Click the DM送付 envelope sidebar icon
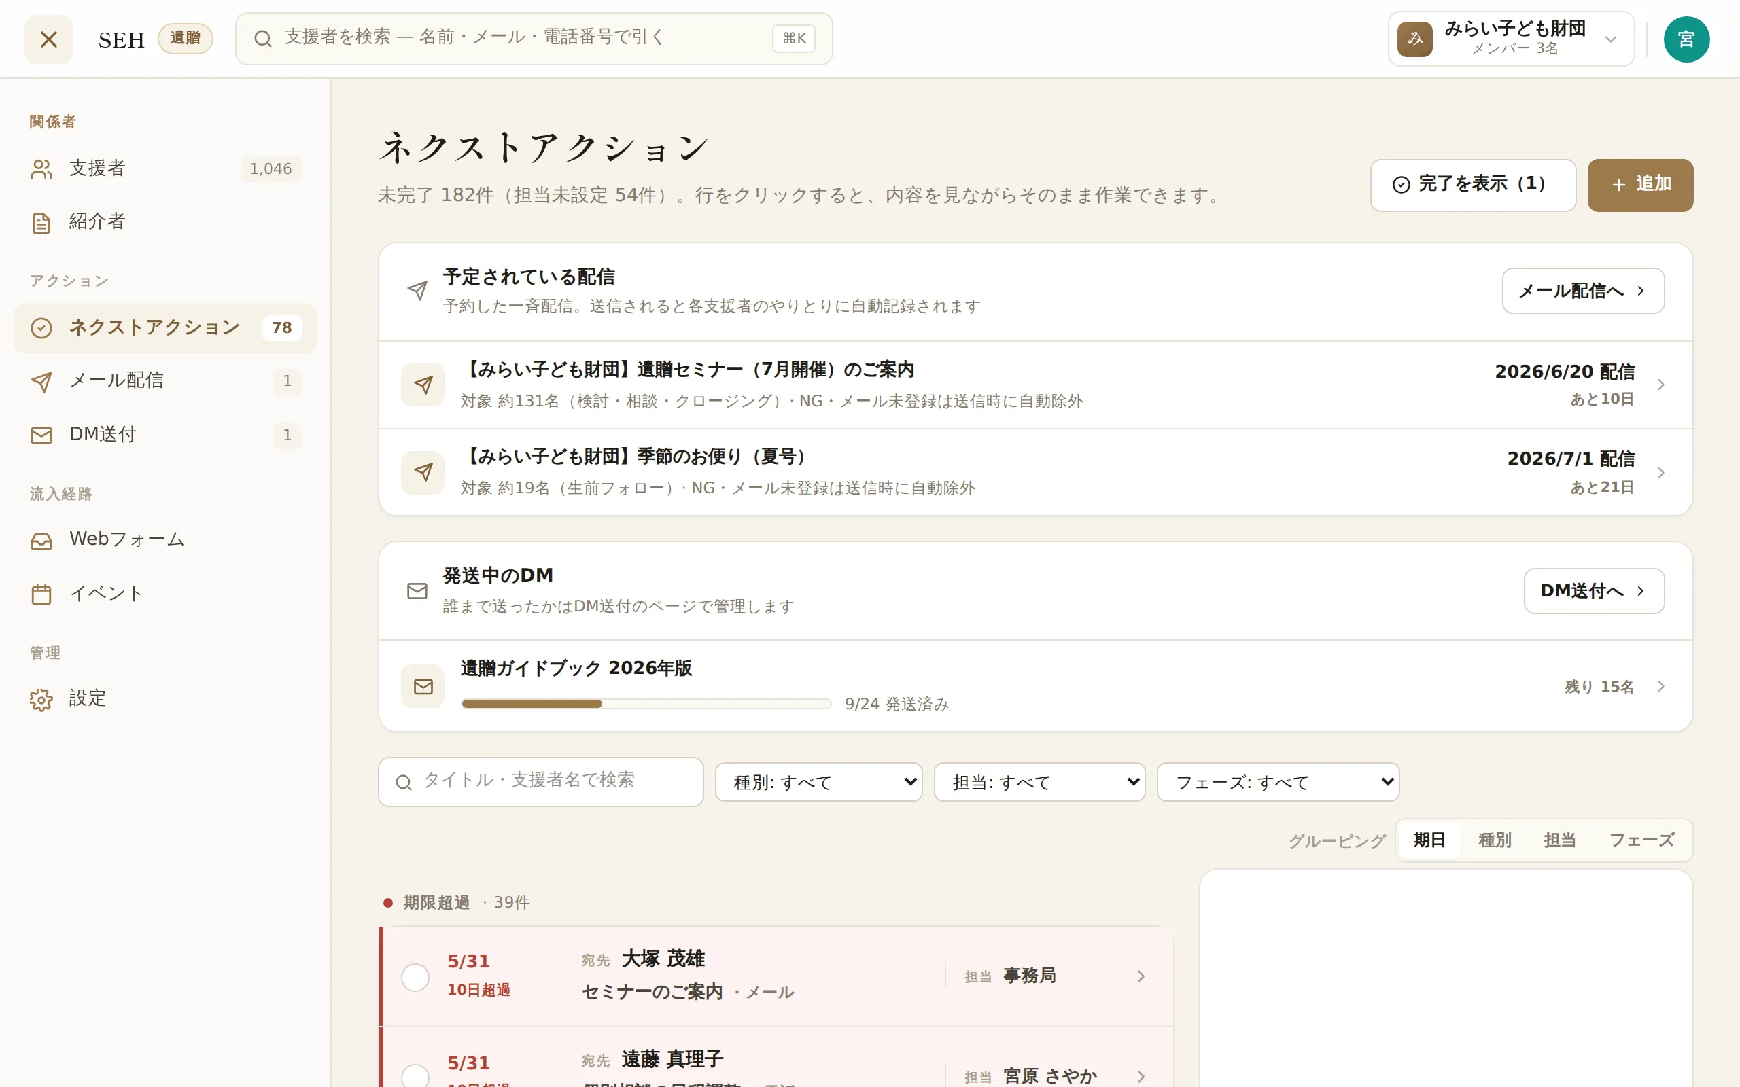Image resolution: width=1740 pixels, height=1087 pixels. click(x=41, y=435)
